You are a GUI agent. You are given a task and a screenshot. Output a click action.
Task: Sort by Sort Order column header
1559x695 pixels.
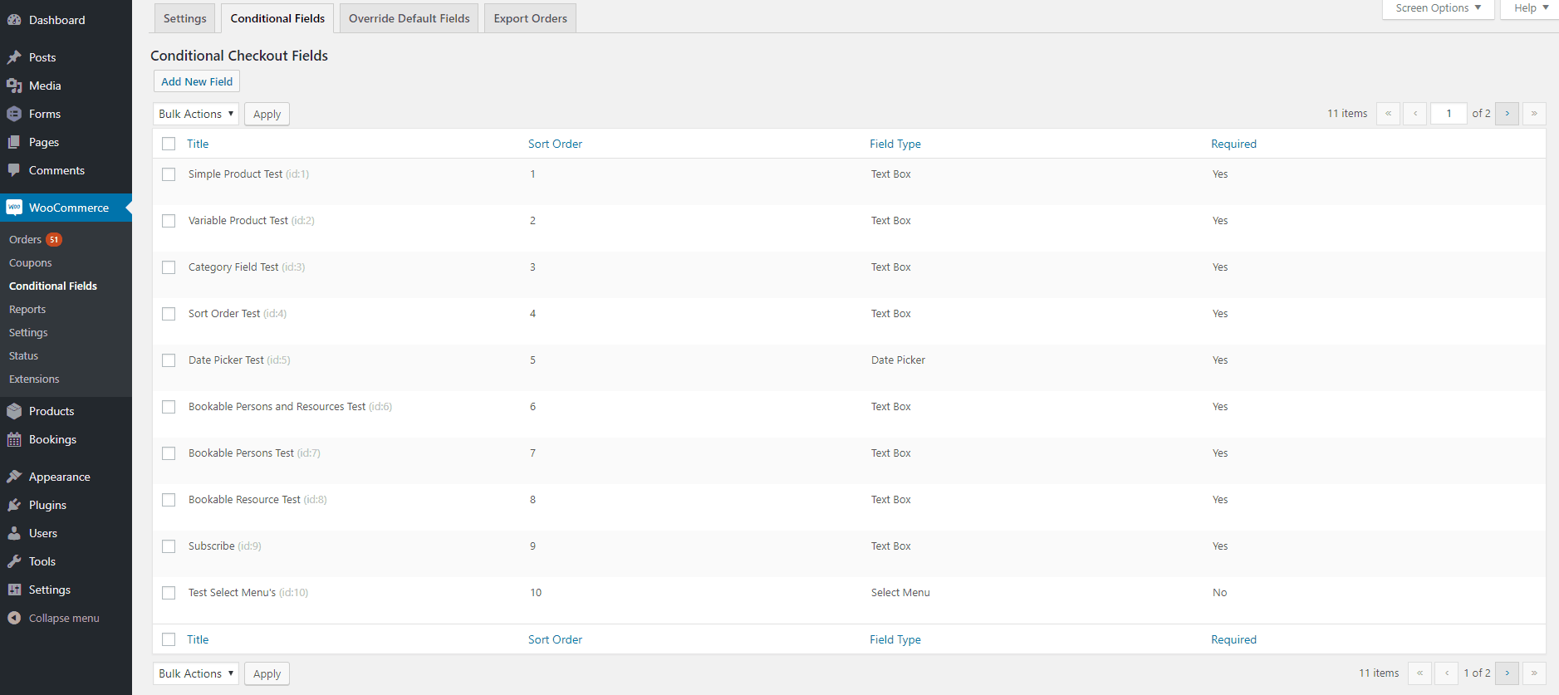pyautogui.click(x=555, y=144)
